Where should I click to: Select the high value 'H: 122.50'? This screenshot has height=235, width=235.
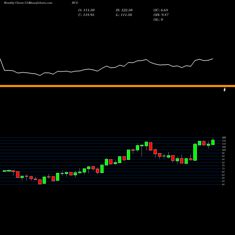pyautogui.click(x=124, y=10)
